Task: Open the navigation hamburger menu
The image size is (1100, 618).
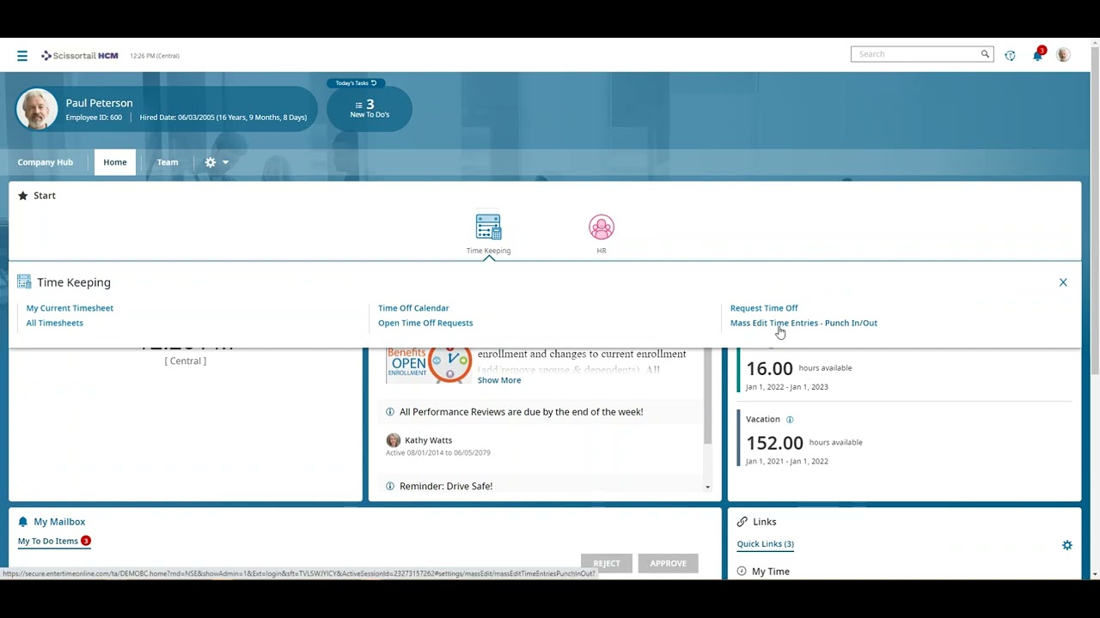Action: 22,55
